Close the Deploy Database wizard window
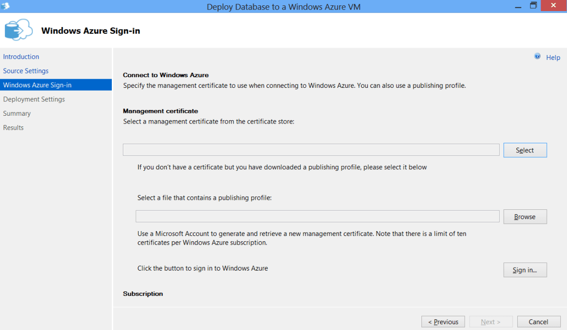The image size is (567, 330). point(553,6)
